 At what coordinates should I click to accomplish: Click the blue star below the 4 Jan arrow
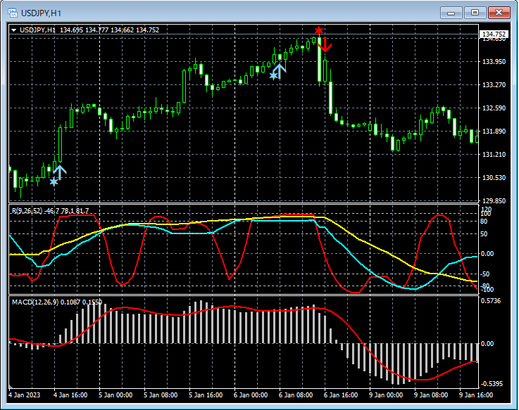coord(54,181)
